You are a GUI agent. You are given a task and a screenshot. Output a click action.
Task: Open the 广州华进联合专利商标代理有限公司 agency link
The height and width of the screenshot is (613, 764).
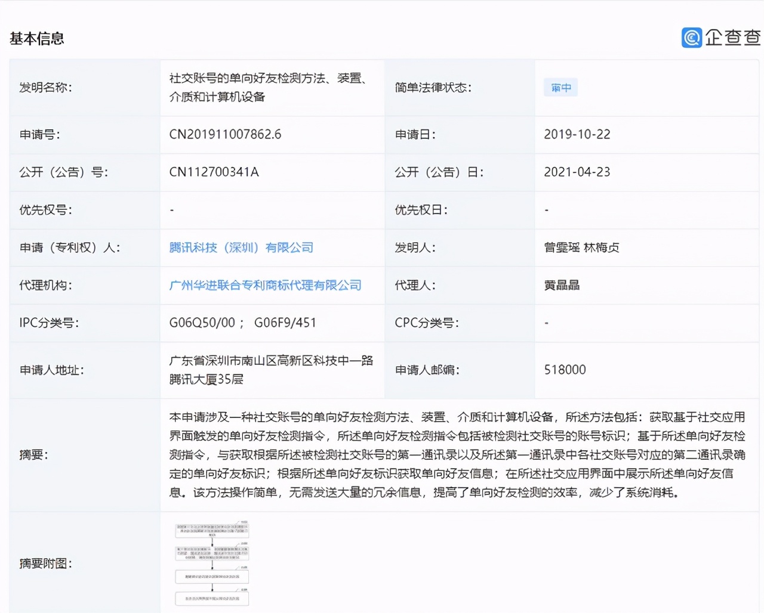pyautogui.click(x=264, y=286)
